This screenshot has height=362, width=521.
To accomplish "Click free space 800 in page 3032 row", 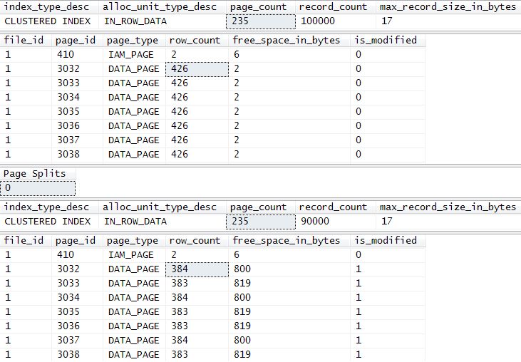I will pyautogui.click(x=289, y=269).
